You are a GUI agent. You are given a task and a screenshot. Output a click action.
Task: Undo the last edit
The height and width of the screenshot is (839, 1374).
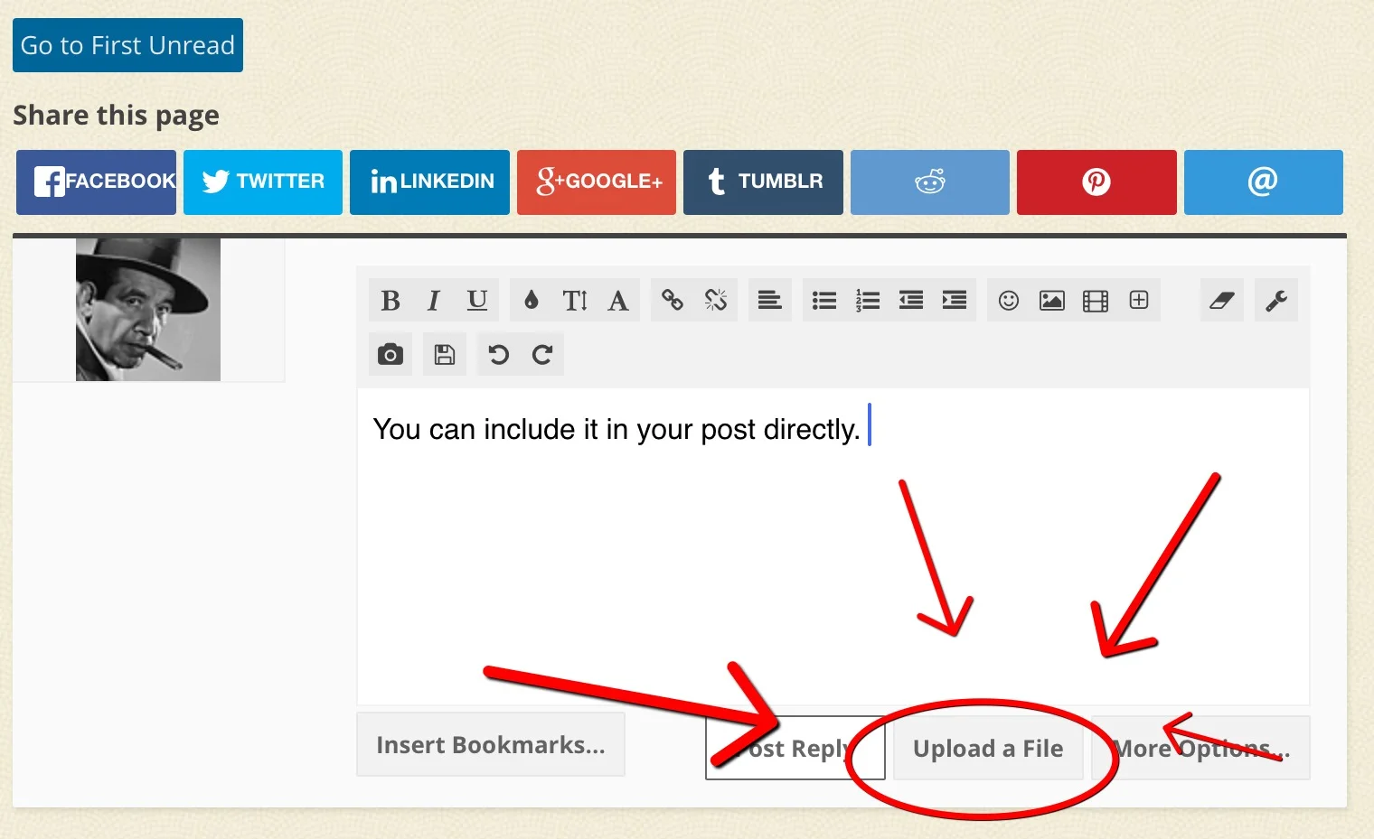499,354
